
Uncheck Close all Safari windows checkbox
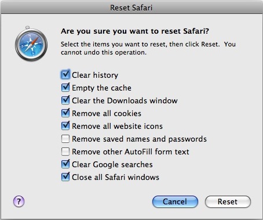click(65, 177)
